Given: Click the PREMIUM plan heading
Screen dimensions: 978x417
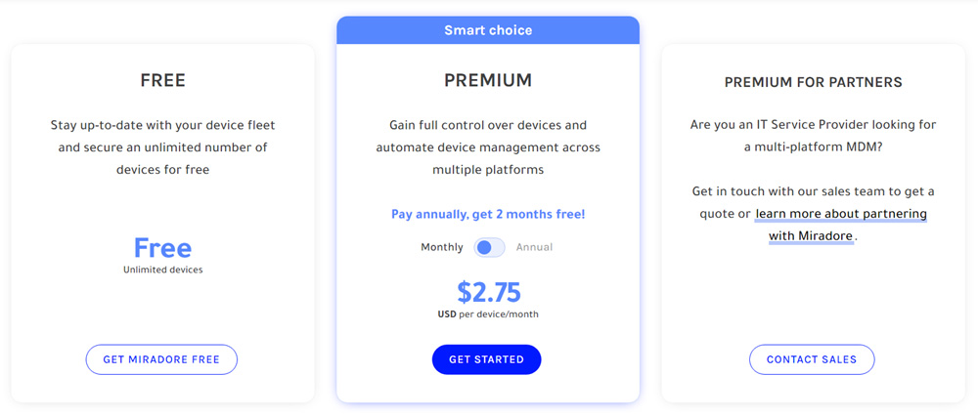Looking at the screenshot, I should click(488, 80).
